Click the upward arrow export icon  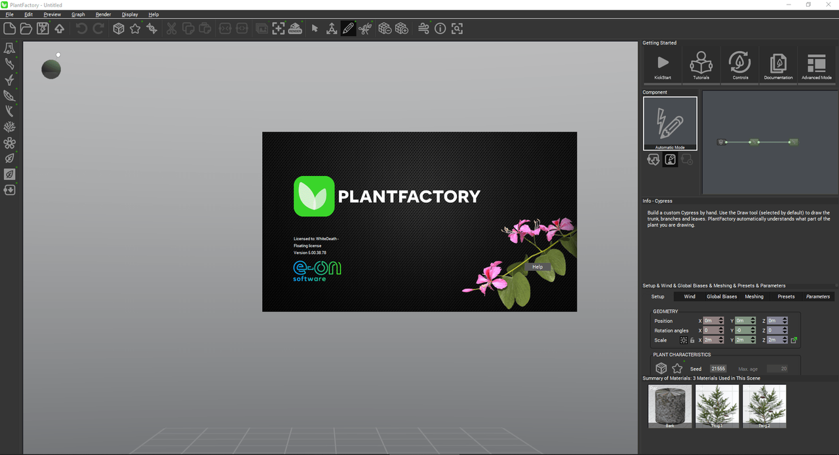(x=60, y=28)
